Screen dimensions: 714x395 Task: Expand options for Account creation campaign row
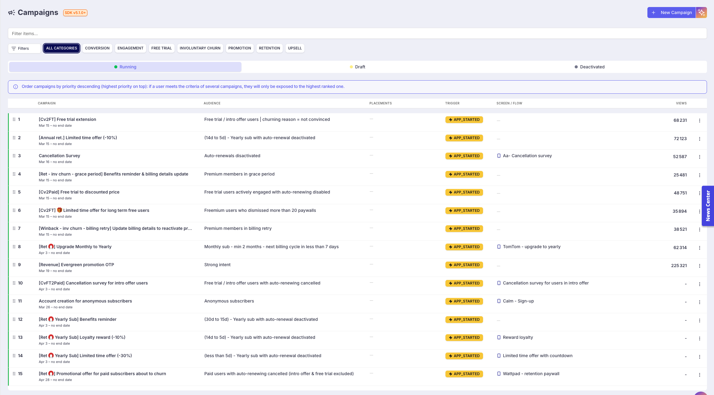point(699,302)
